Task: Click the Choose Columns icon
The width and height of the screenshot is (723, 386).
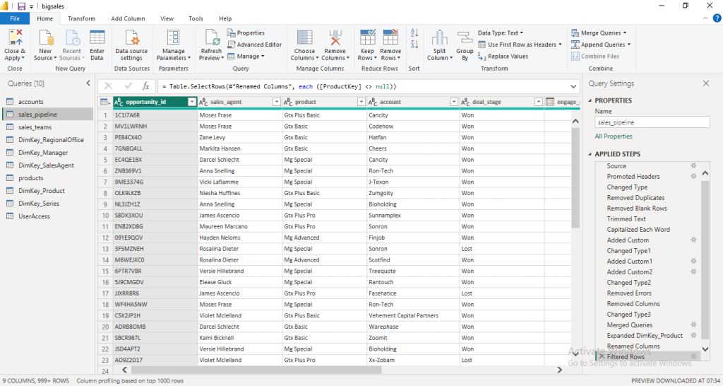Action: [x=304, y=37]
